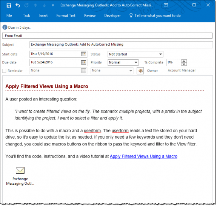Open the Developer ribbon tab
This screenshot has width=217, height=207.
pos(112,15)
